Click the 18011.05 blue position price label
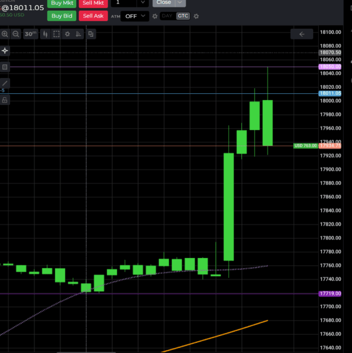The height and width of the screenshot is (353, 352). click(330, 93)
